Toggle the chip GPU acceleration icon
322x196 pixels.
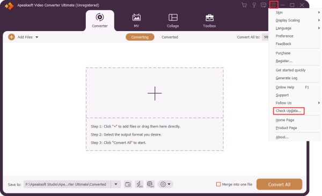(x=150, y=184)
